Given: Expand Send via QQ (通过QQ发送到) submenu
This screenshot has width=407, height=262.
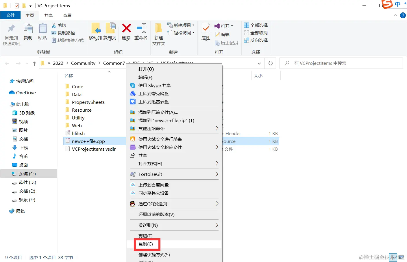Looking at the screenshot, I should (x=174, y=204).
